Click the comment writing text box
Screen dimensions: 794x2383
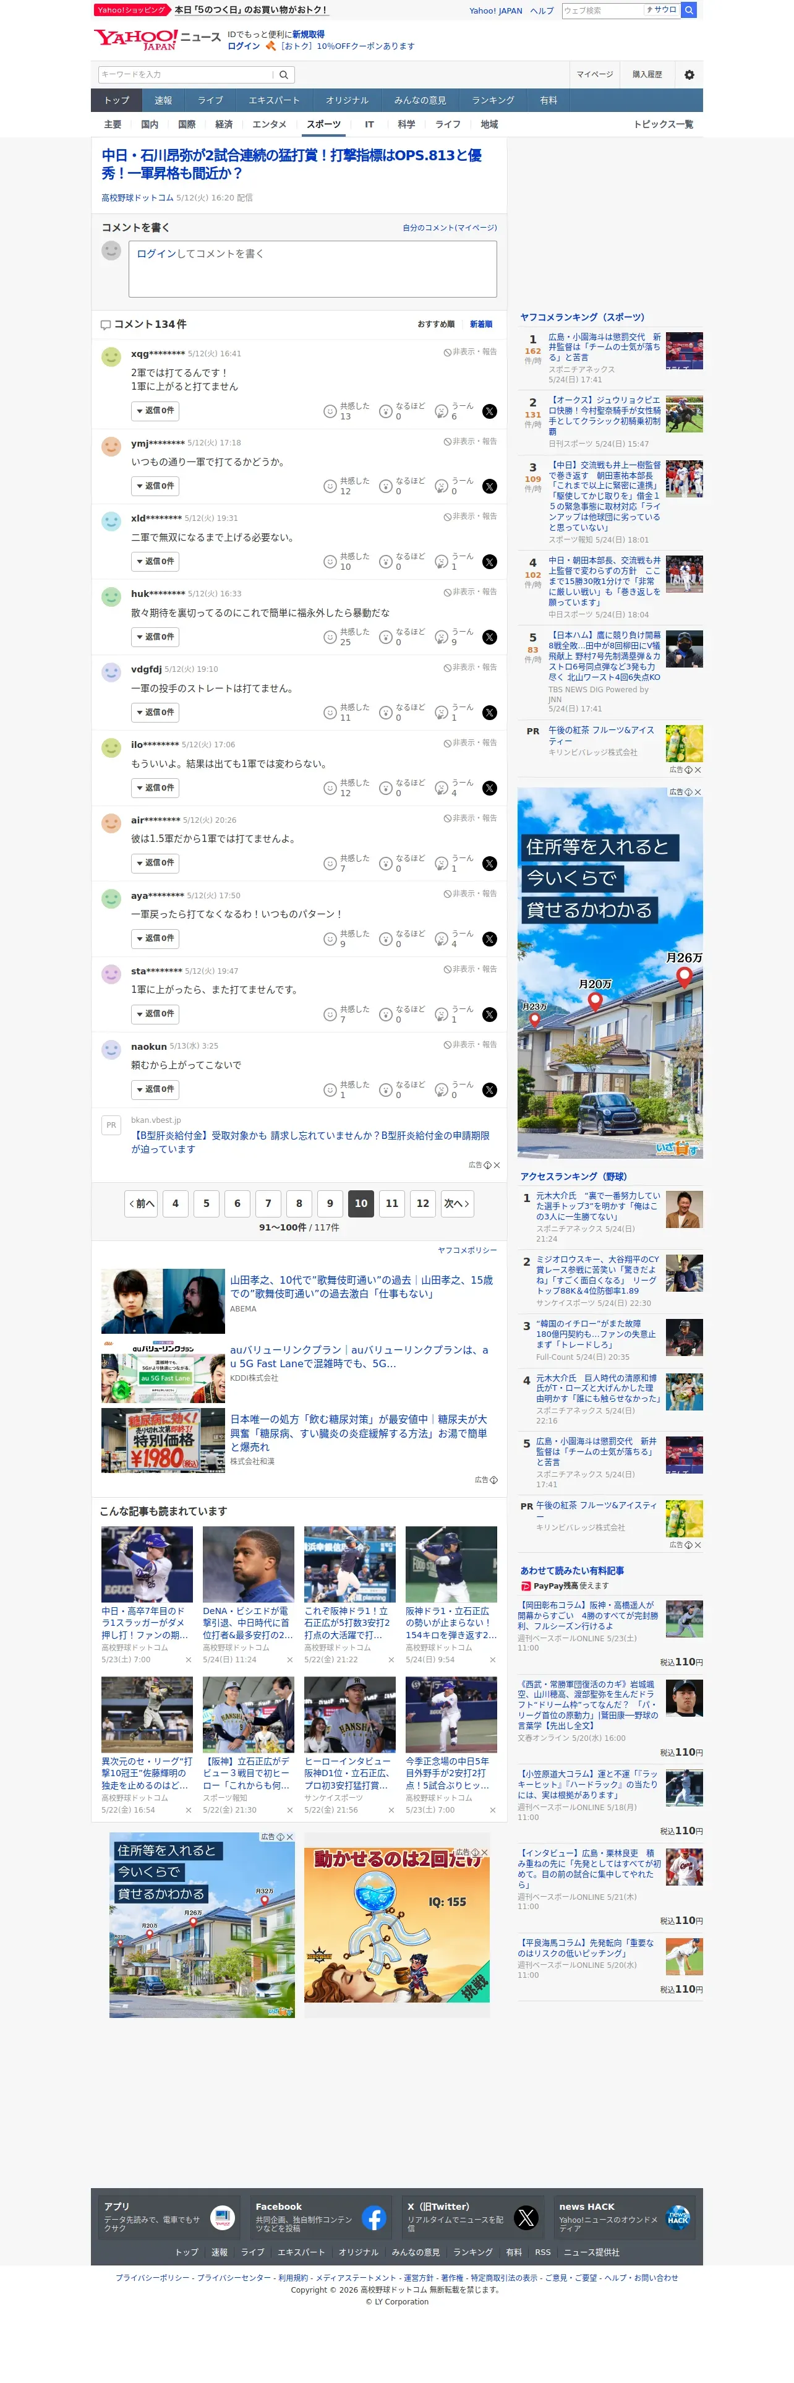tap(312, 269)
